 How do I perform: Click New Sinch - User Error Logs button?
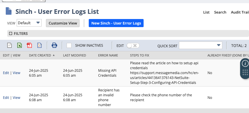click(x=116, y=23)
